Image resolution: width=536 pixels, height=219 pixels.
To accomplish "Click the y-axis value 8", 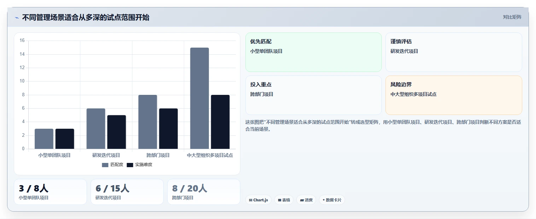I will (23, 95).
